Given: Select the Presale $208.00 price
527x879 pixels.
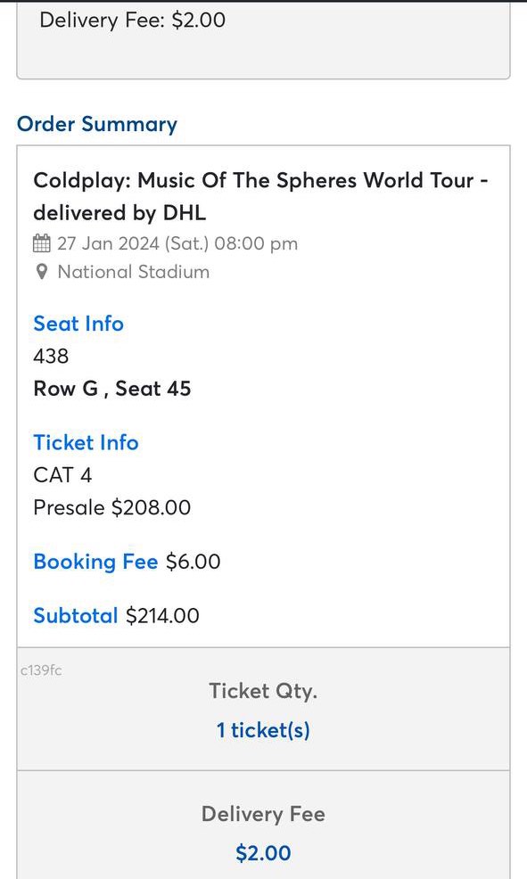Looking at the screenshot, I should click(111, 507).
